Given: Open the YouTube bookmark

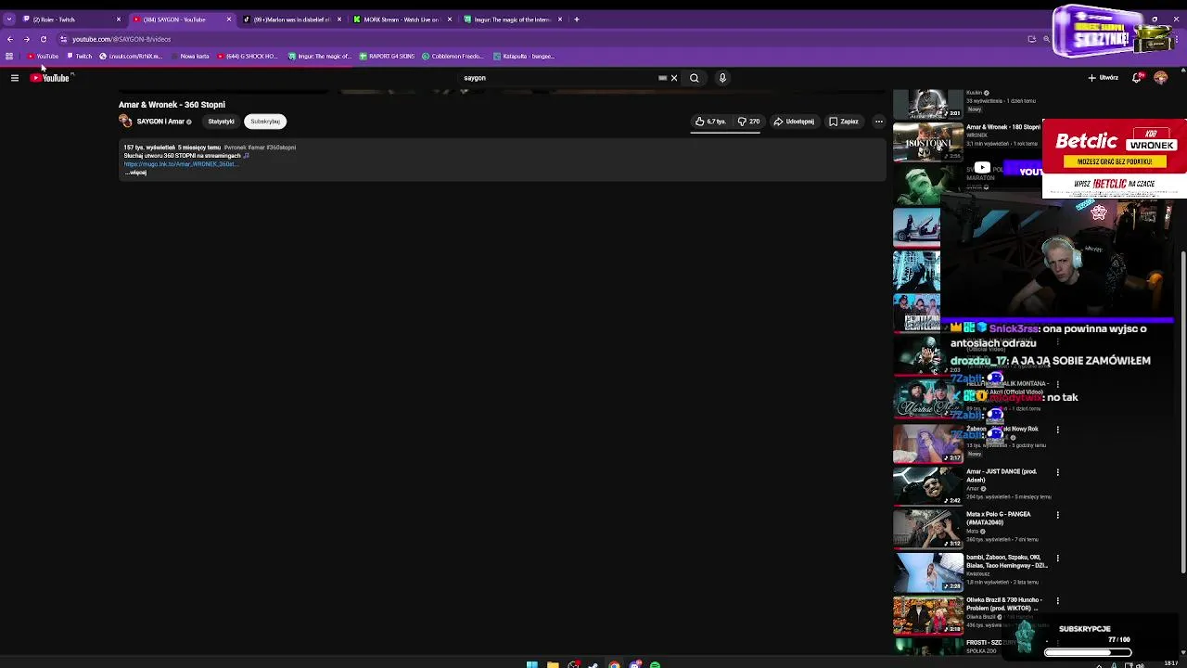Looking at the screenshot, I should (43, 57).
